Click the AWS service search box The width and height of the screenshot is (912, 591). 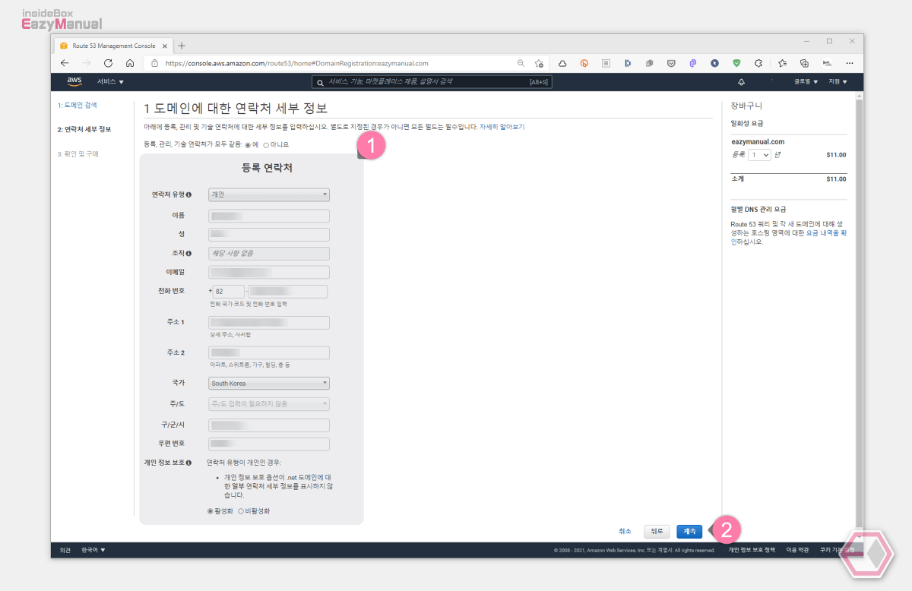(432, 81)
